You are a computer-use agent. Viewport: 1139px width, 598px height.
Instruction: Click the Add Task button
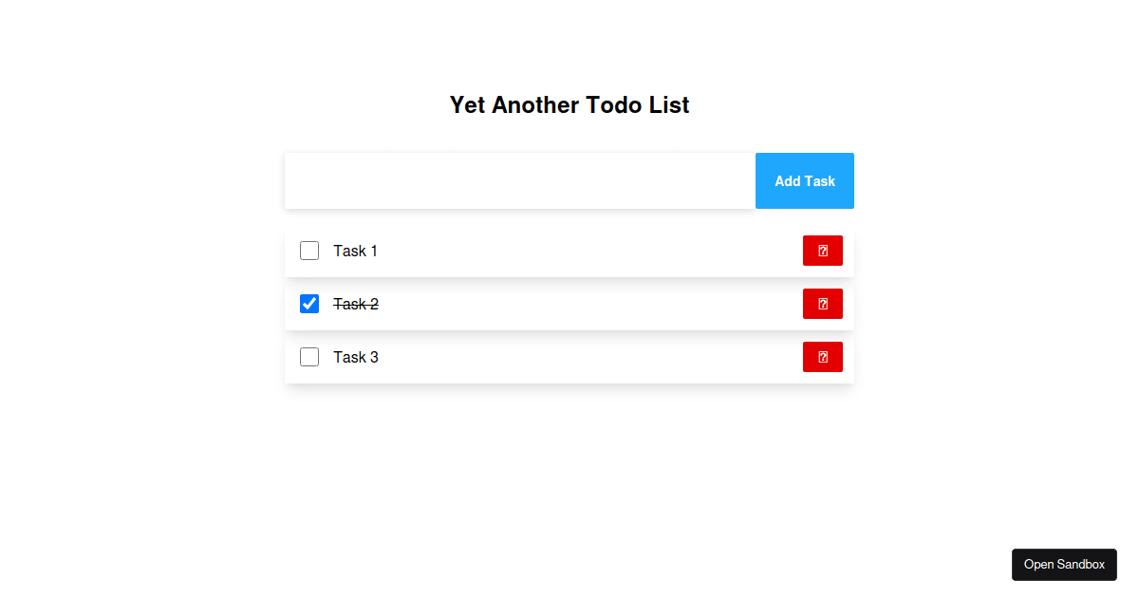pyautogui.click(x=804, y=180)
